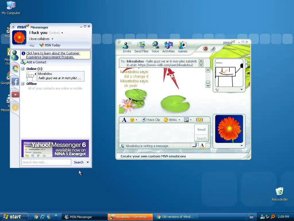Open Send Files in conversation window
Image resolution: width=294 pixels, height=221 pixels.
click(141, 47)
